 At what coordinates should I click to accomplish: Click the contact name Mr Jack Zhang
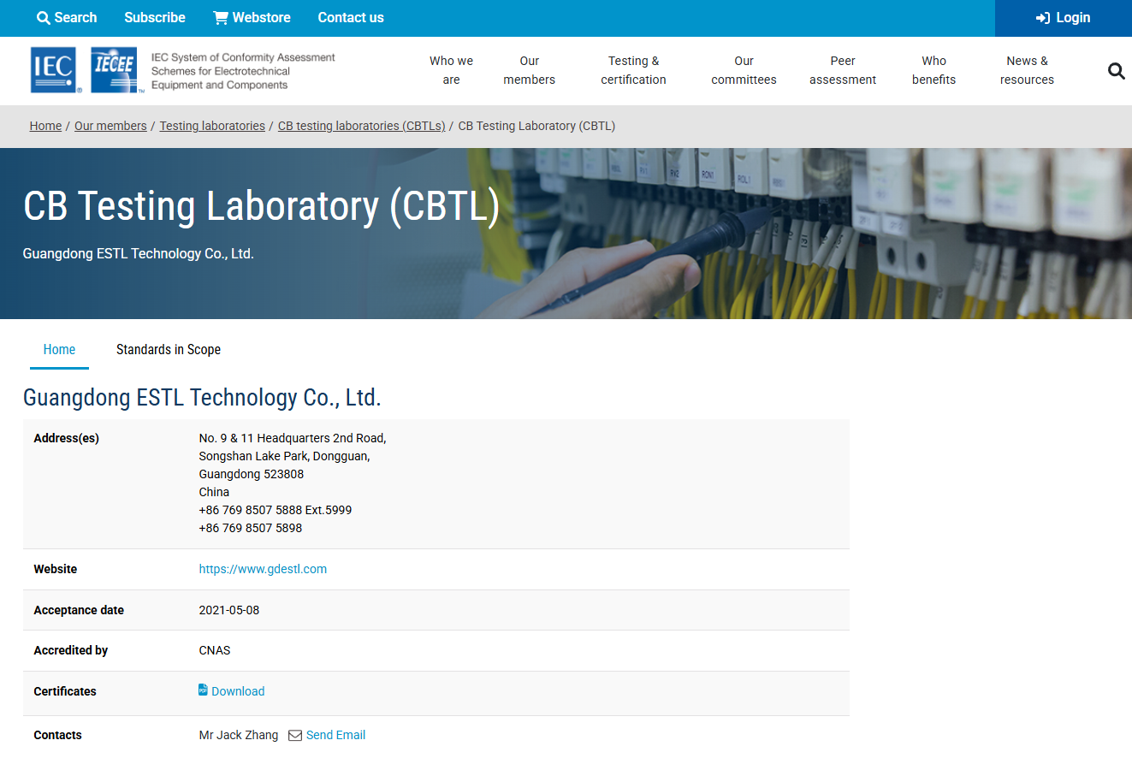(x=239, y=735)
